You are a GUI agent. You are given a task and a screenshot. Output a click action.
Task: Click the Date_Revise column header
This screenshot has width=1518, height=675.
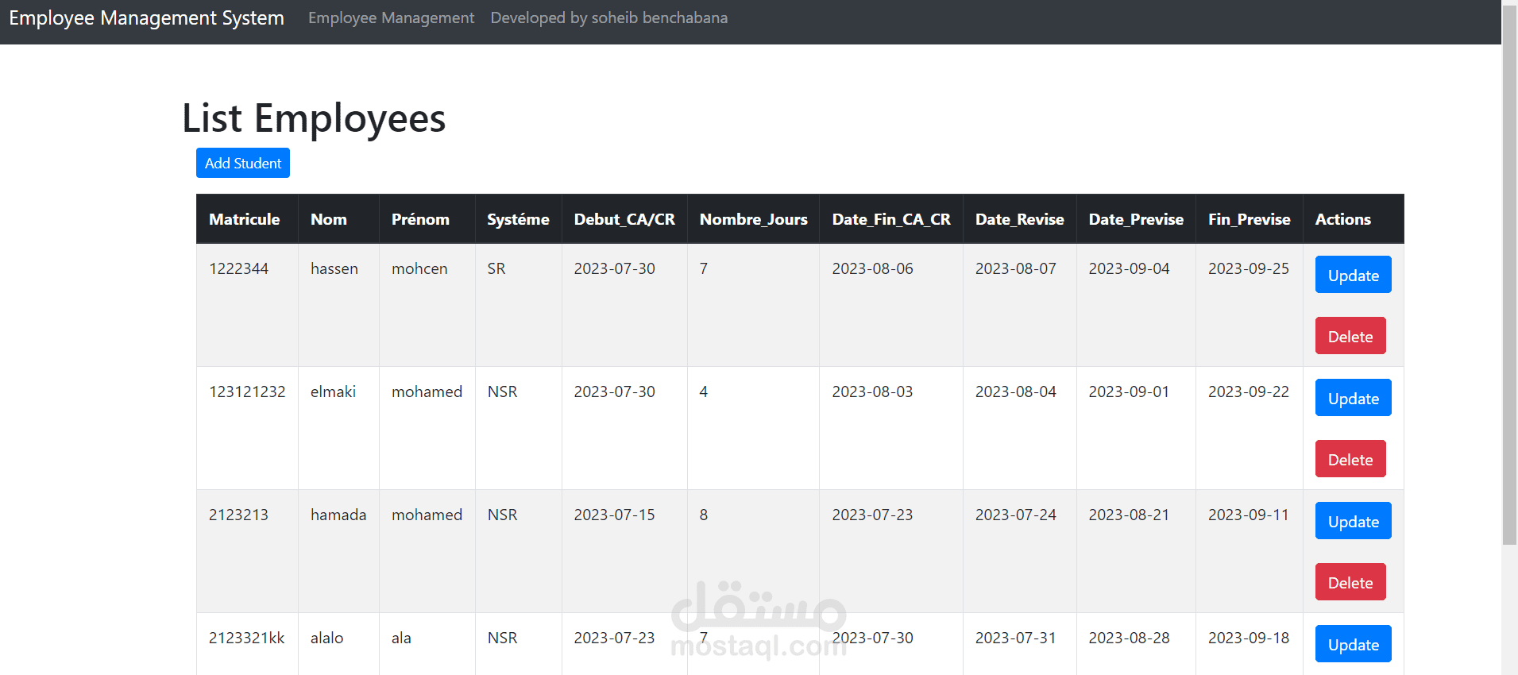click(1020, 219)
